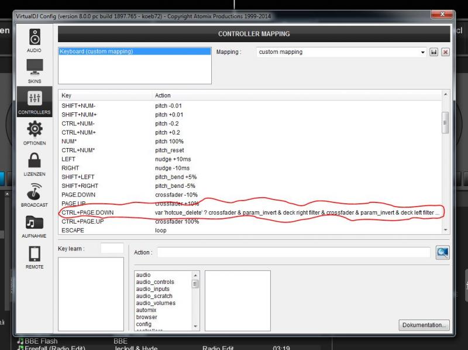Select the CTRL+PAGE.UP crossfader 100% row
This screenshot has height=350, width=468.
pyautogui.click(x=250, y=222)
